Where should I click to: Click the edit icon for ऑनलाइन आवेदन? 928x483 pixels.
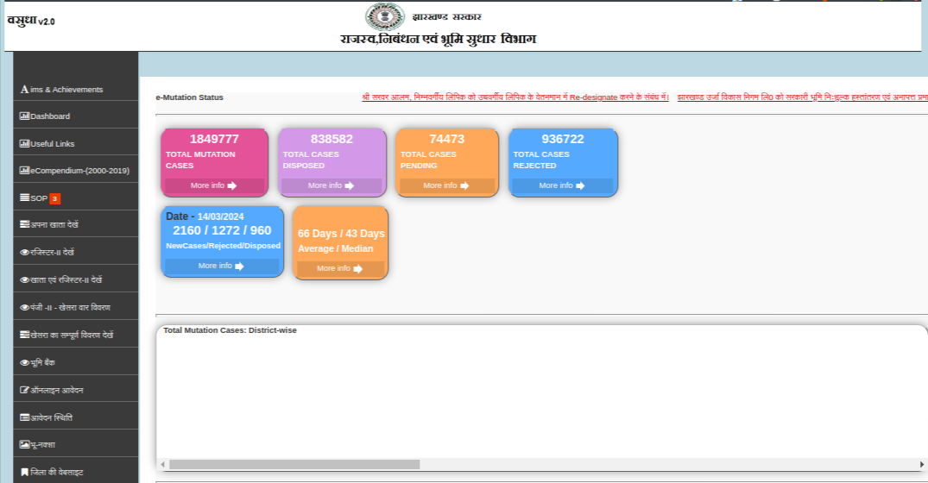tap(24, 390)
